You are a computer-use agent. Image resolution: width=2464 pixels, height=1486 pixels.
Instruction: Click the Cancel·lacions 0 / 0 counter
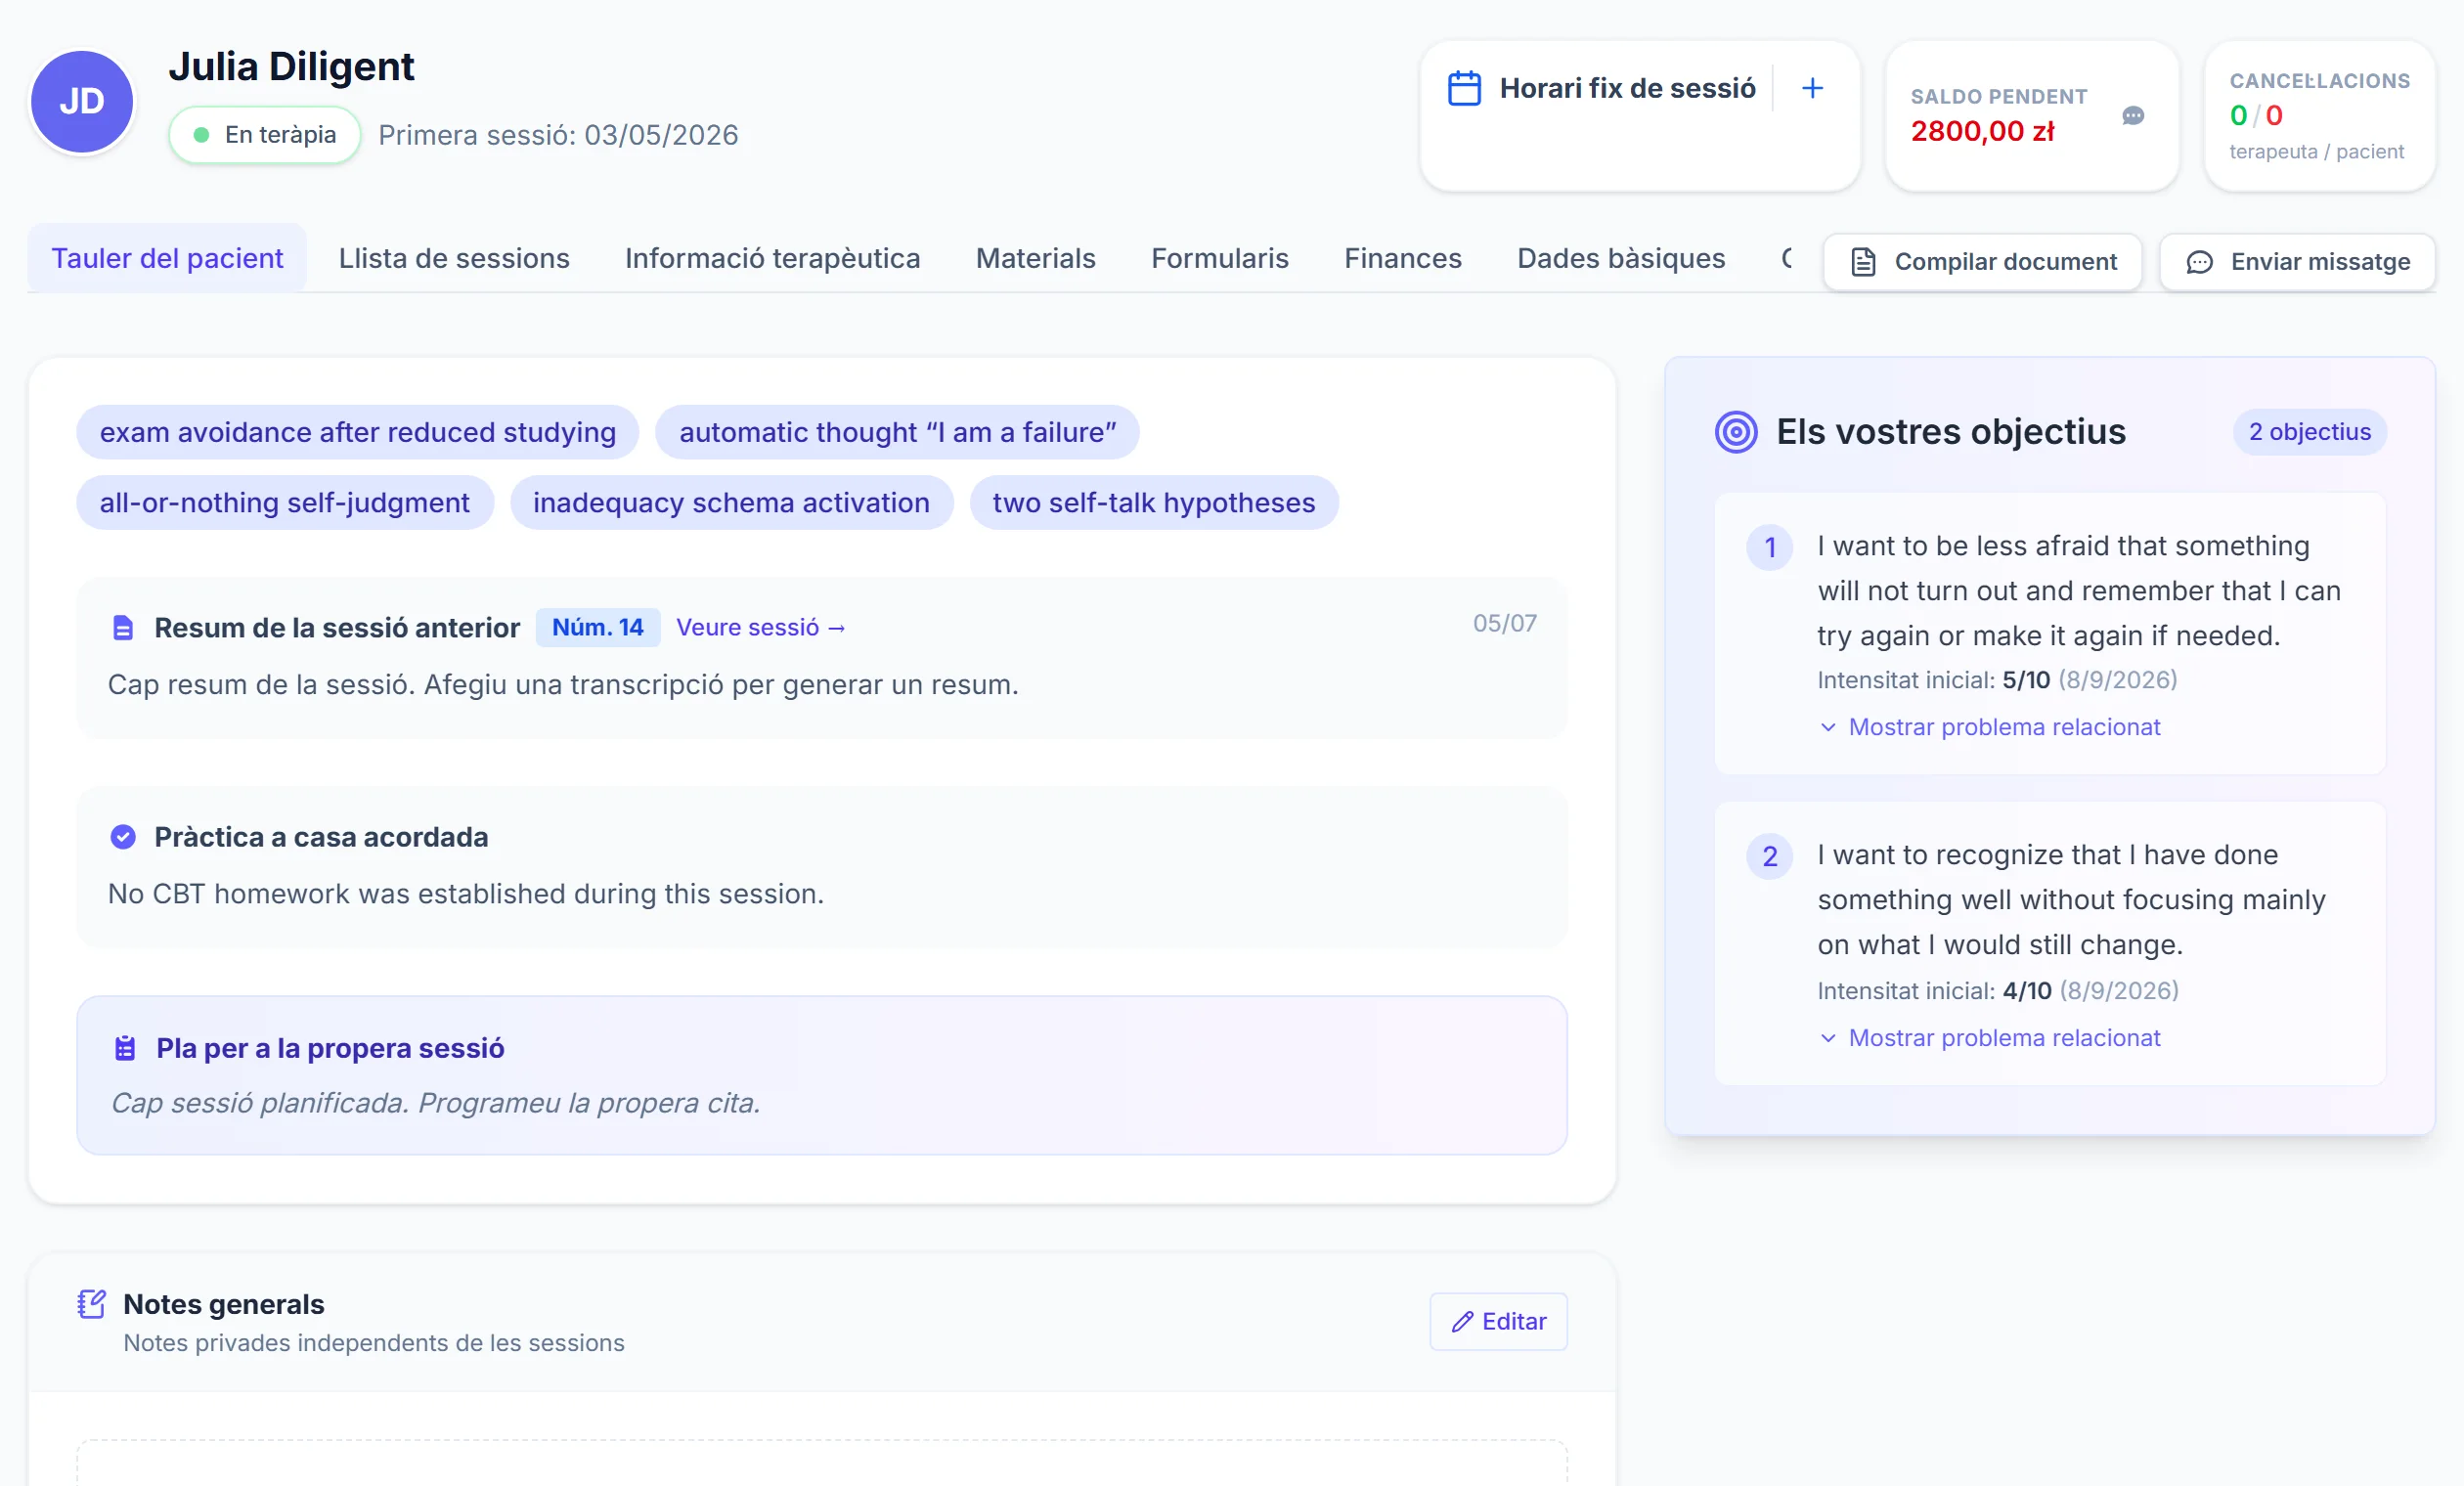(x=2256, y=116)
